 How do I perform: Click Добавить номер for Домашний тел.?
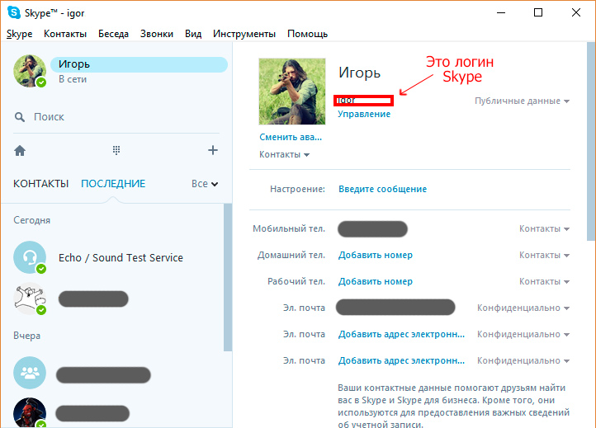coord(375,255)
